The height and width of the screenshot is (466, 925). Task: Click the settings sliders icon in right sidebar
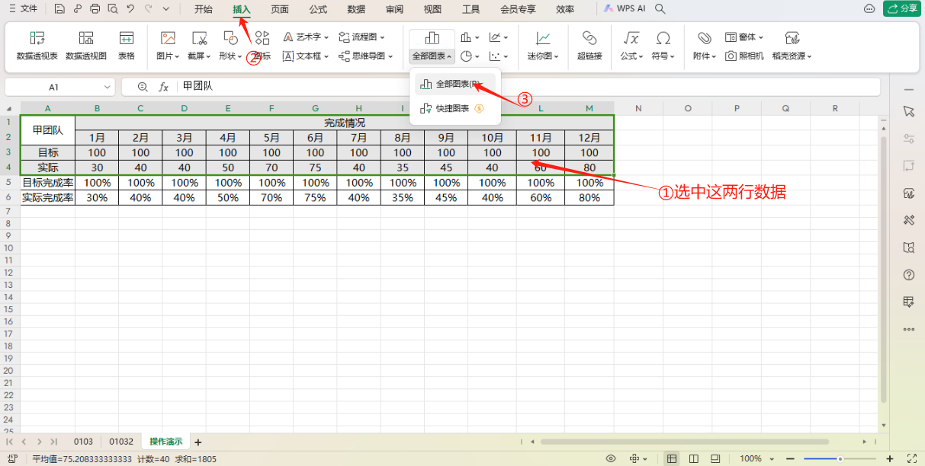click(x=908, y=139)
